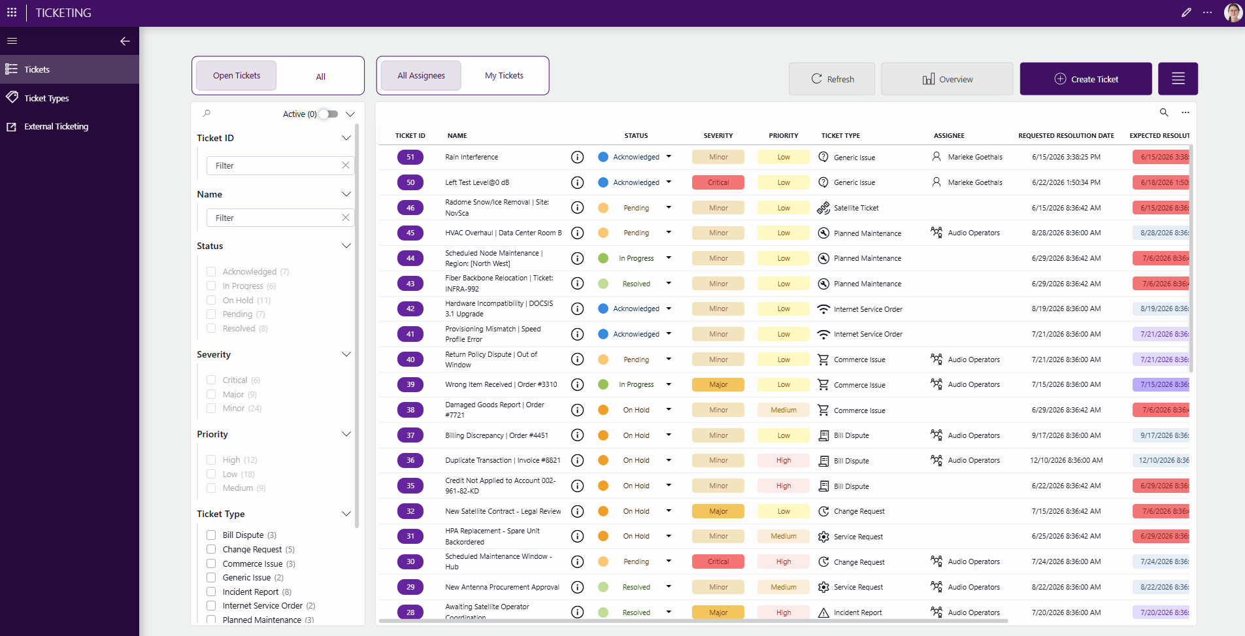Open ticket ID 46 badge
1245x636 pixels.
[410, 208]
